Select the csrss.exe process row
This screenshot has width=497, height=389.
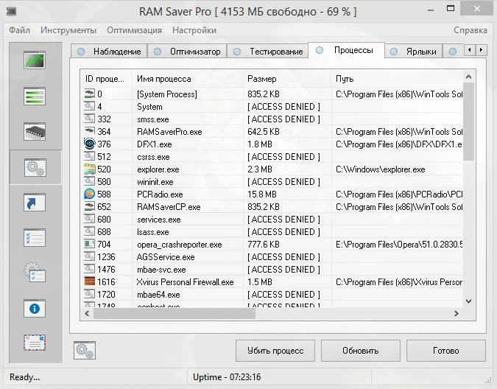(272, 157)
